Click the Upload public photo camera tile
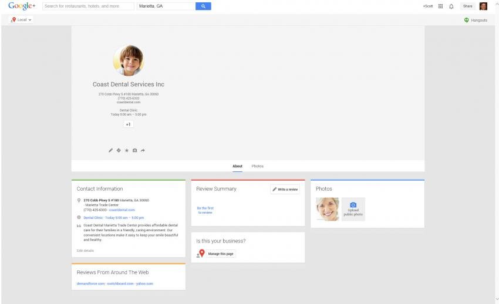 pos(353,209)
